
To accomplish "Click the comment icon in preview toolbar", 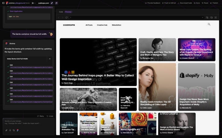I will tap(211, 17).
